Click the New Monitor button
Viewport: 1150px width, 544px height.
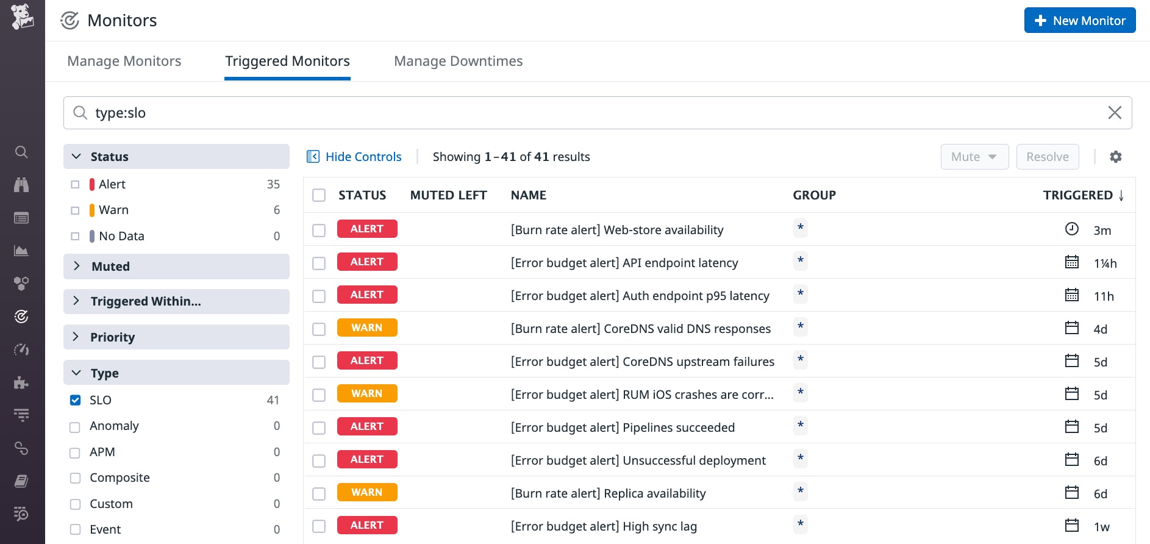[x=1080, y=20]
